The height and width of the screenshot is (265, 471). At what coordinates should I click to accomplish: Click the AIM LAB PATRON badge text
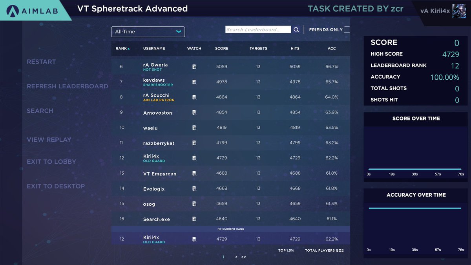pos(159,100)
